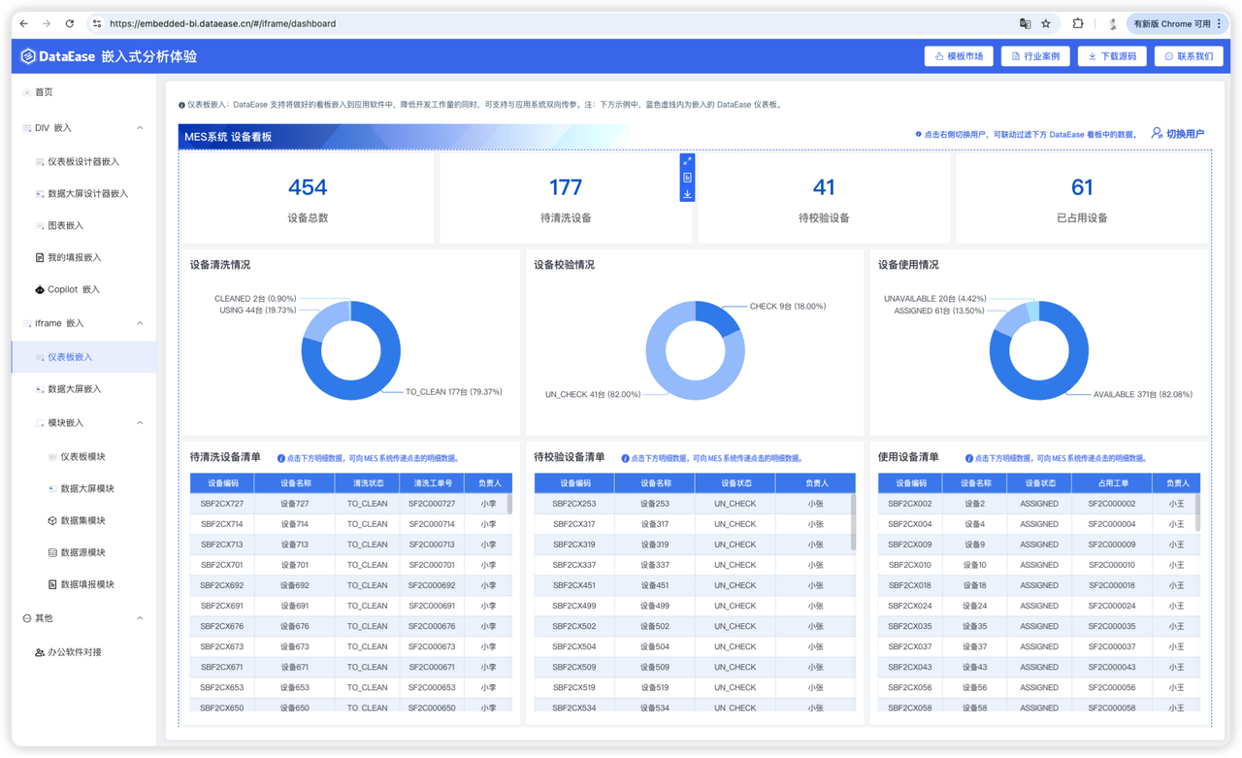Reload the page using the browser refresh icon

(x=70, y=23)
